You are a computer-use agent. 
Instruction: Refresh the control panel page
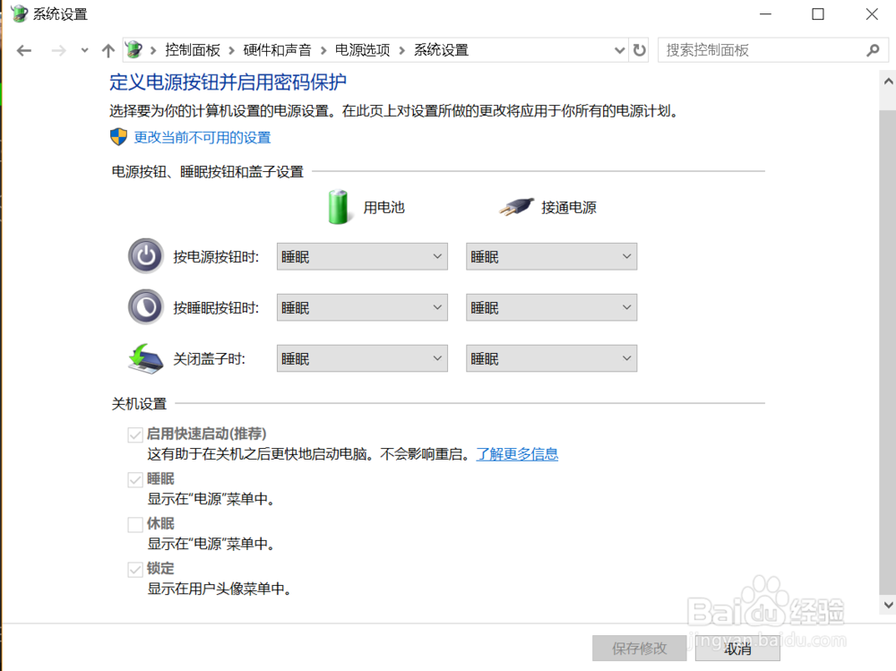pos(640,50)
